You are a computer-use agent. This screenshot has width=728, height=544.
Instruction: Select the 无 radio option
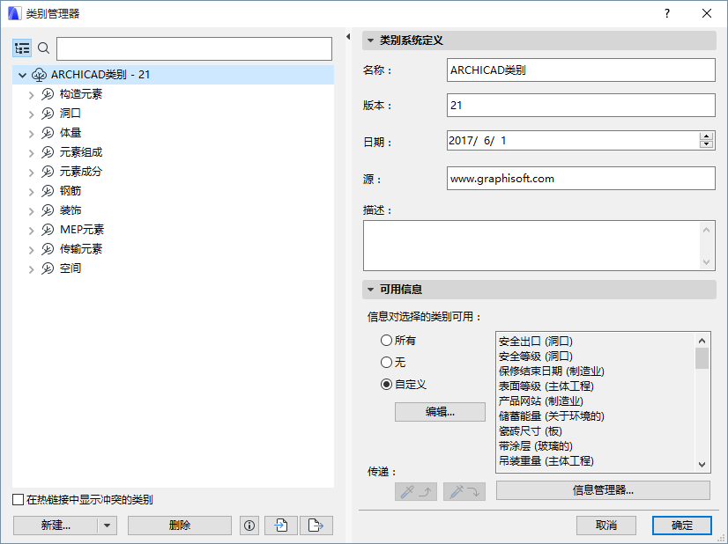point(386,362)
